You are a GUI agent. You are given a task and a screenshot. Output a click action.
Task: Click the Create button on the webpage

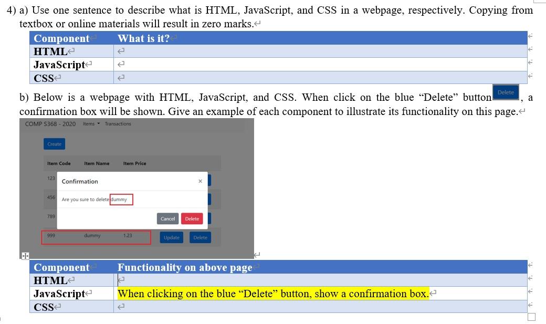54,143
